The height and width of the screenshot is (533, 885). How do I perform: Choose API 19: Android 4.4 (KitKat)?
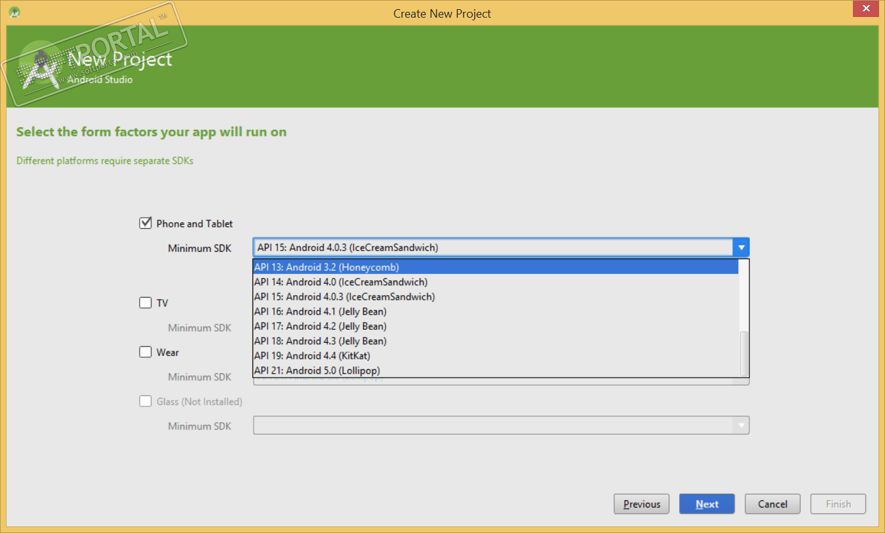point(496,355)
